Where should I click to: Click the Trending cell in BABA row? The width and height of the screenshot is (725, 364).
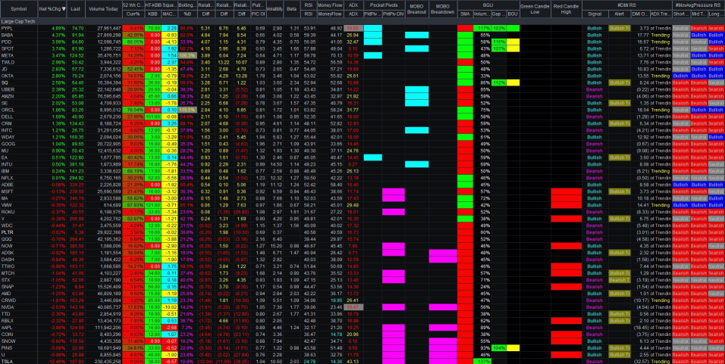point(659,35)
